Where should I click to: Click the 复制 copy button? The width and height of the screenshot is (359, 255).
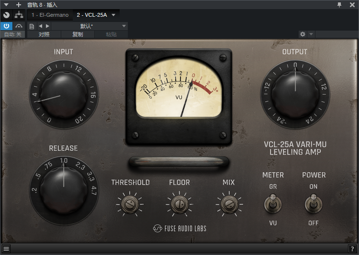78,34
